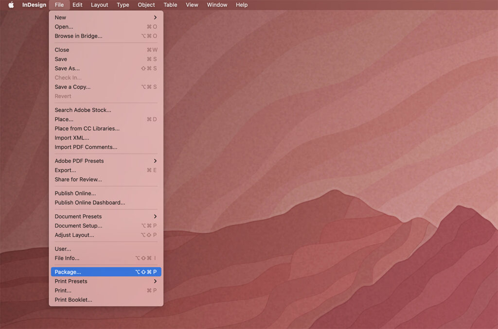The image size is (498, 329).
Task: Open the Apple menu icon
Action: click(x=11, y=5)
